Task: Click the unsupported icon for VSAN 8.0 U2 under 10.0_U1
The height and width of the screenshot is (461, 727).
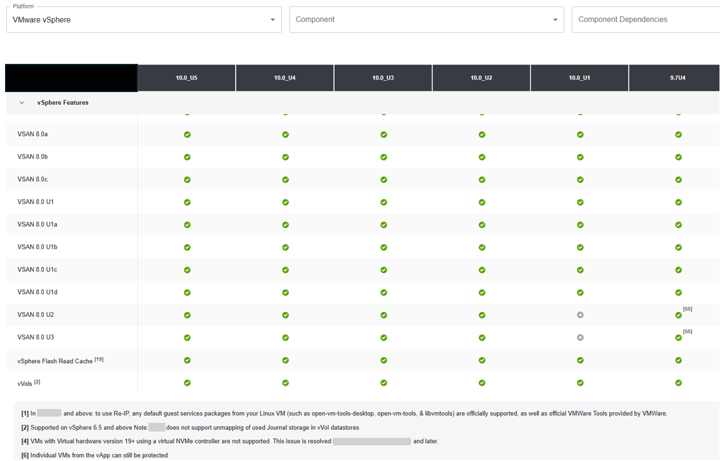Action: tap(580, 315)
